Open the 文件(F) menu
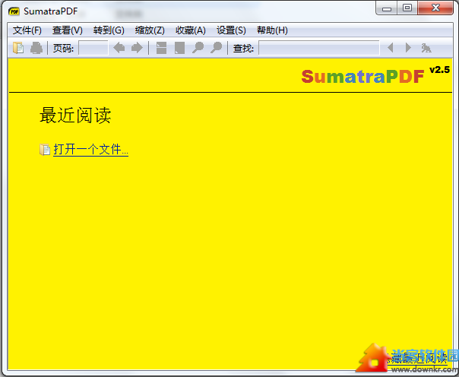This screenshot has height=377, width=459. click(x=27, y=30)
